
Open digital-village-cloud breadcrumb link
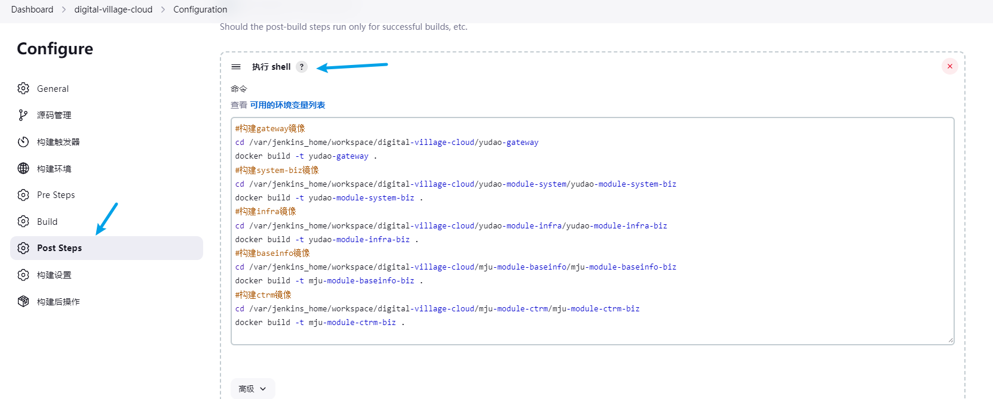point(113,10)
